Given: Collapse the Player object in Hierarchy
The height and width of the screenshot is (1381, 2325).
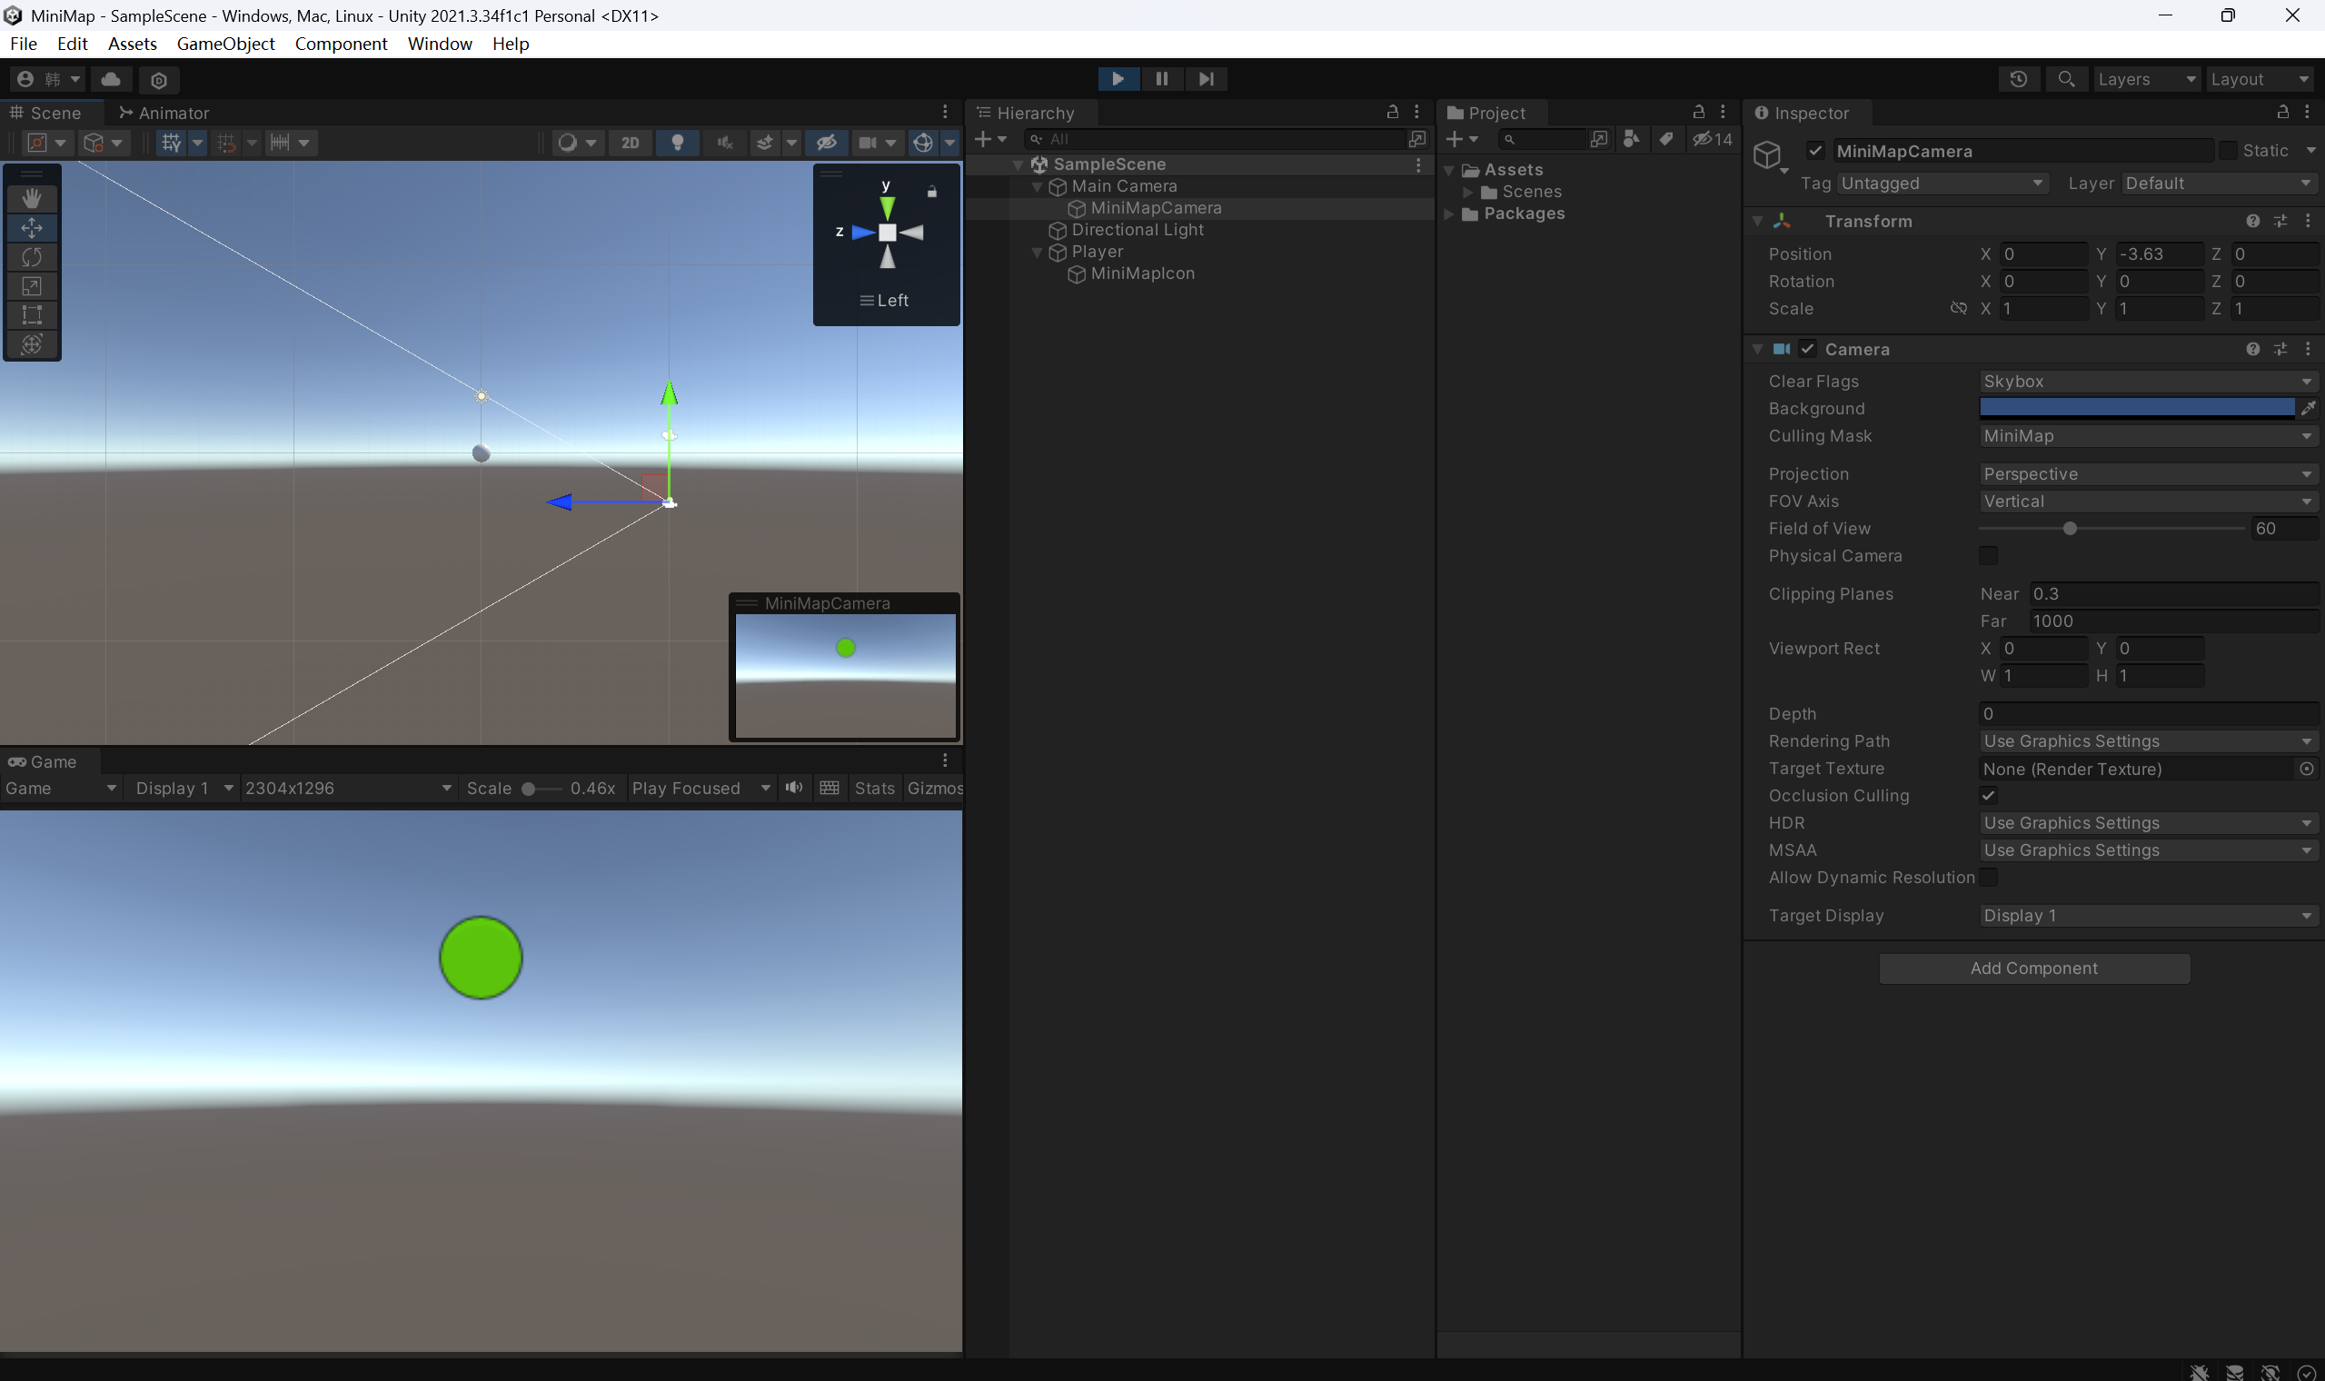Looking at the screenshot, I should tap(1038, 253).
